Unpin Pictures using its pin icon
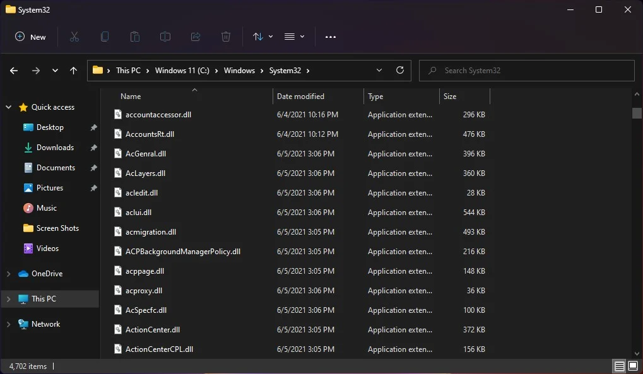This screenshot has width=643, height=374. tap(93, 187)
